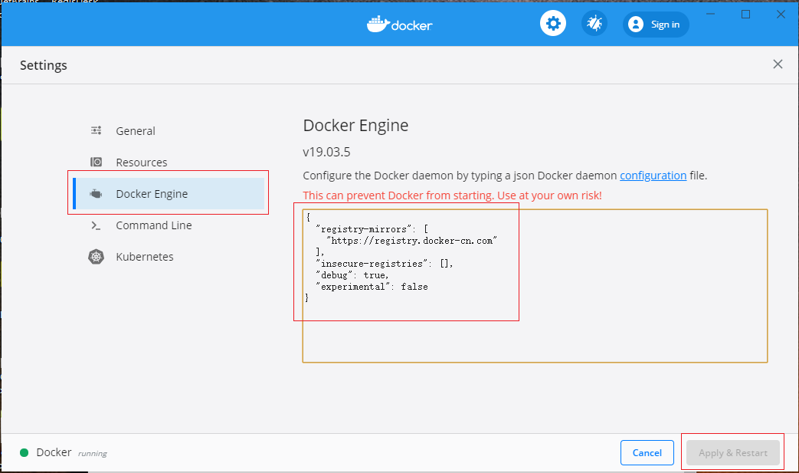Click the Docker whale logo in header
The image size is (799, 473).
pos(378,24)
